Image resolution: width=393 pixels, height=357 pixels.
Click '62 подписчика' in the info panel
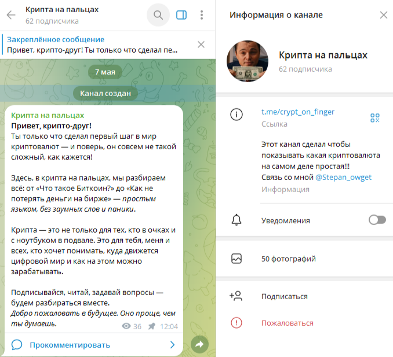click(x=305, y=69)
